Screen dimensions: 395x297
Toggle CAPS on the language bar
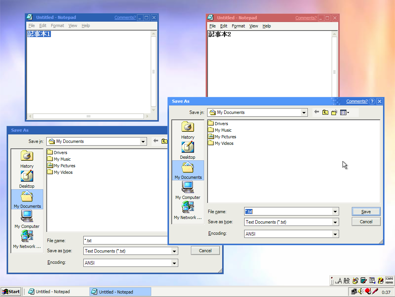[x=389, y=279]
